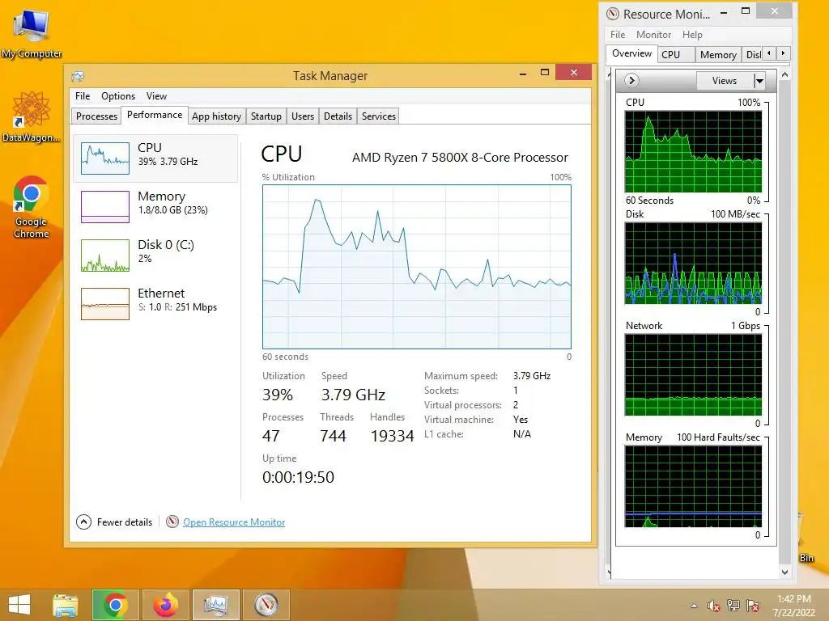Screen dimensions: 829x621
Task: Click the Resource Monitor title bar icon
Action: (x=612, y=14)
